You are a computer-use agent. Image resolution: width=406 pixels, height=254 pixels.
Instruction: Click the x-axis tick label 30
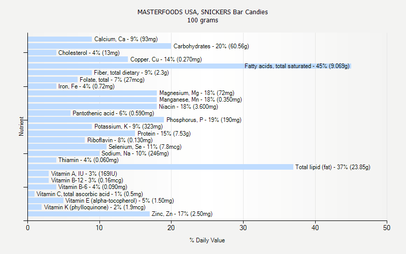pos(243,228)
